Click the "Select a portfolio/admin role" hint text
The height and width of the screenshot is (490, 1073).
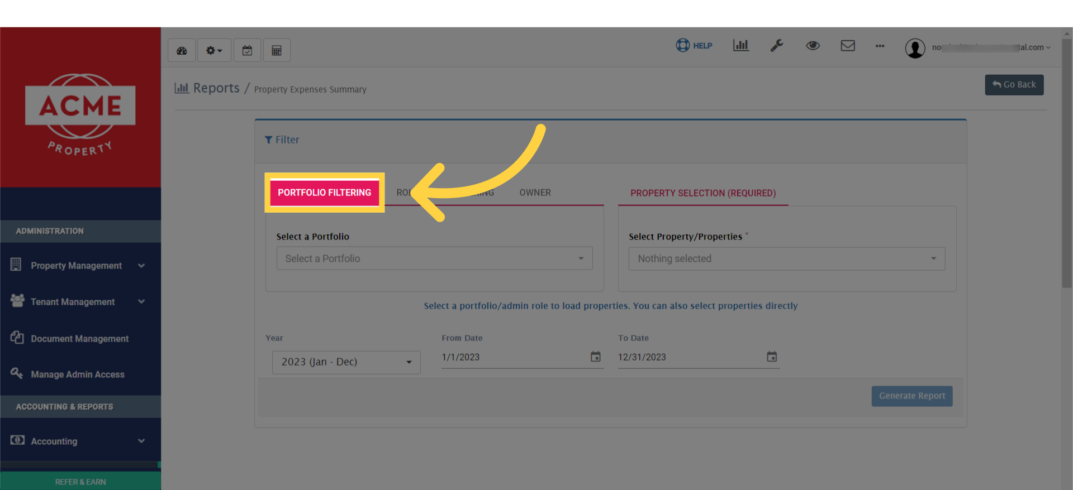point(611,306)
